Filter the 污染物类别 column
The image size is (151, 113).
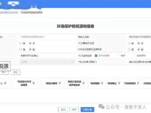tap(138, 83)
